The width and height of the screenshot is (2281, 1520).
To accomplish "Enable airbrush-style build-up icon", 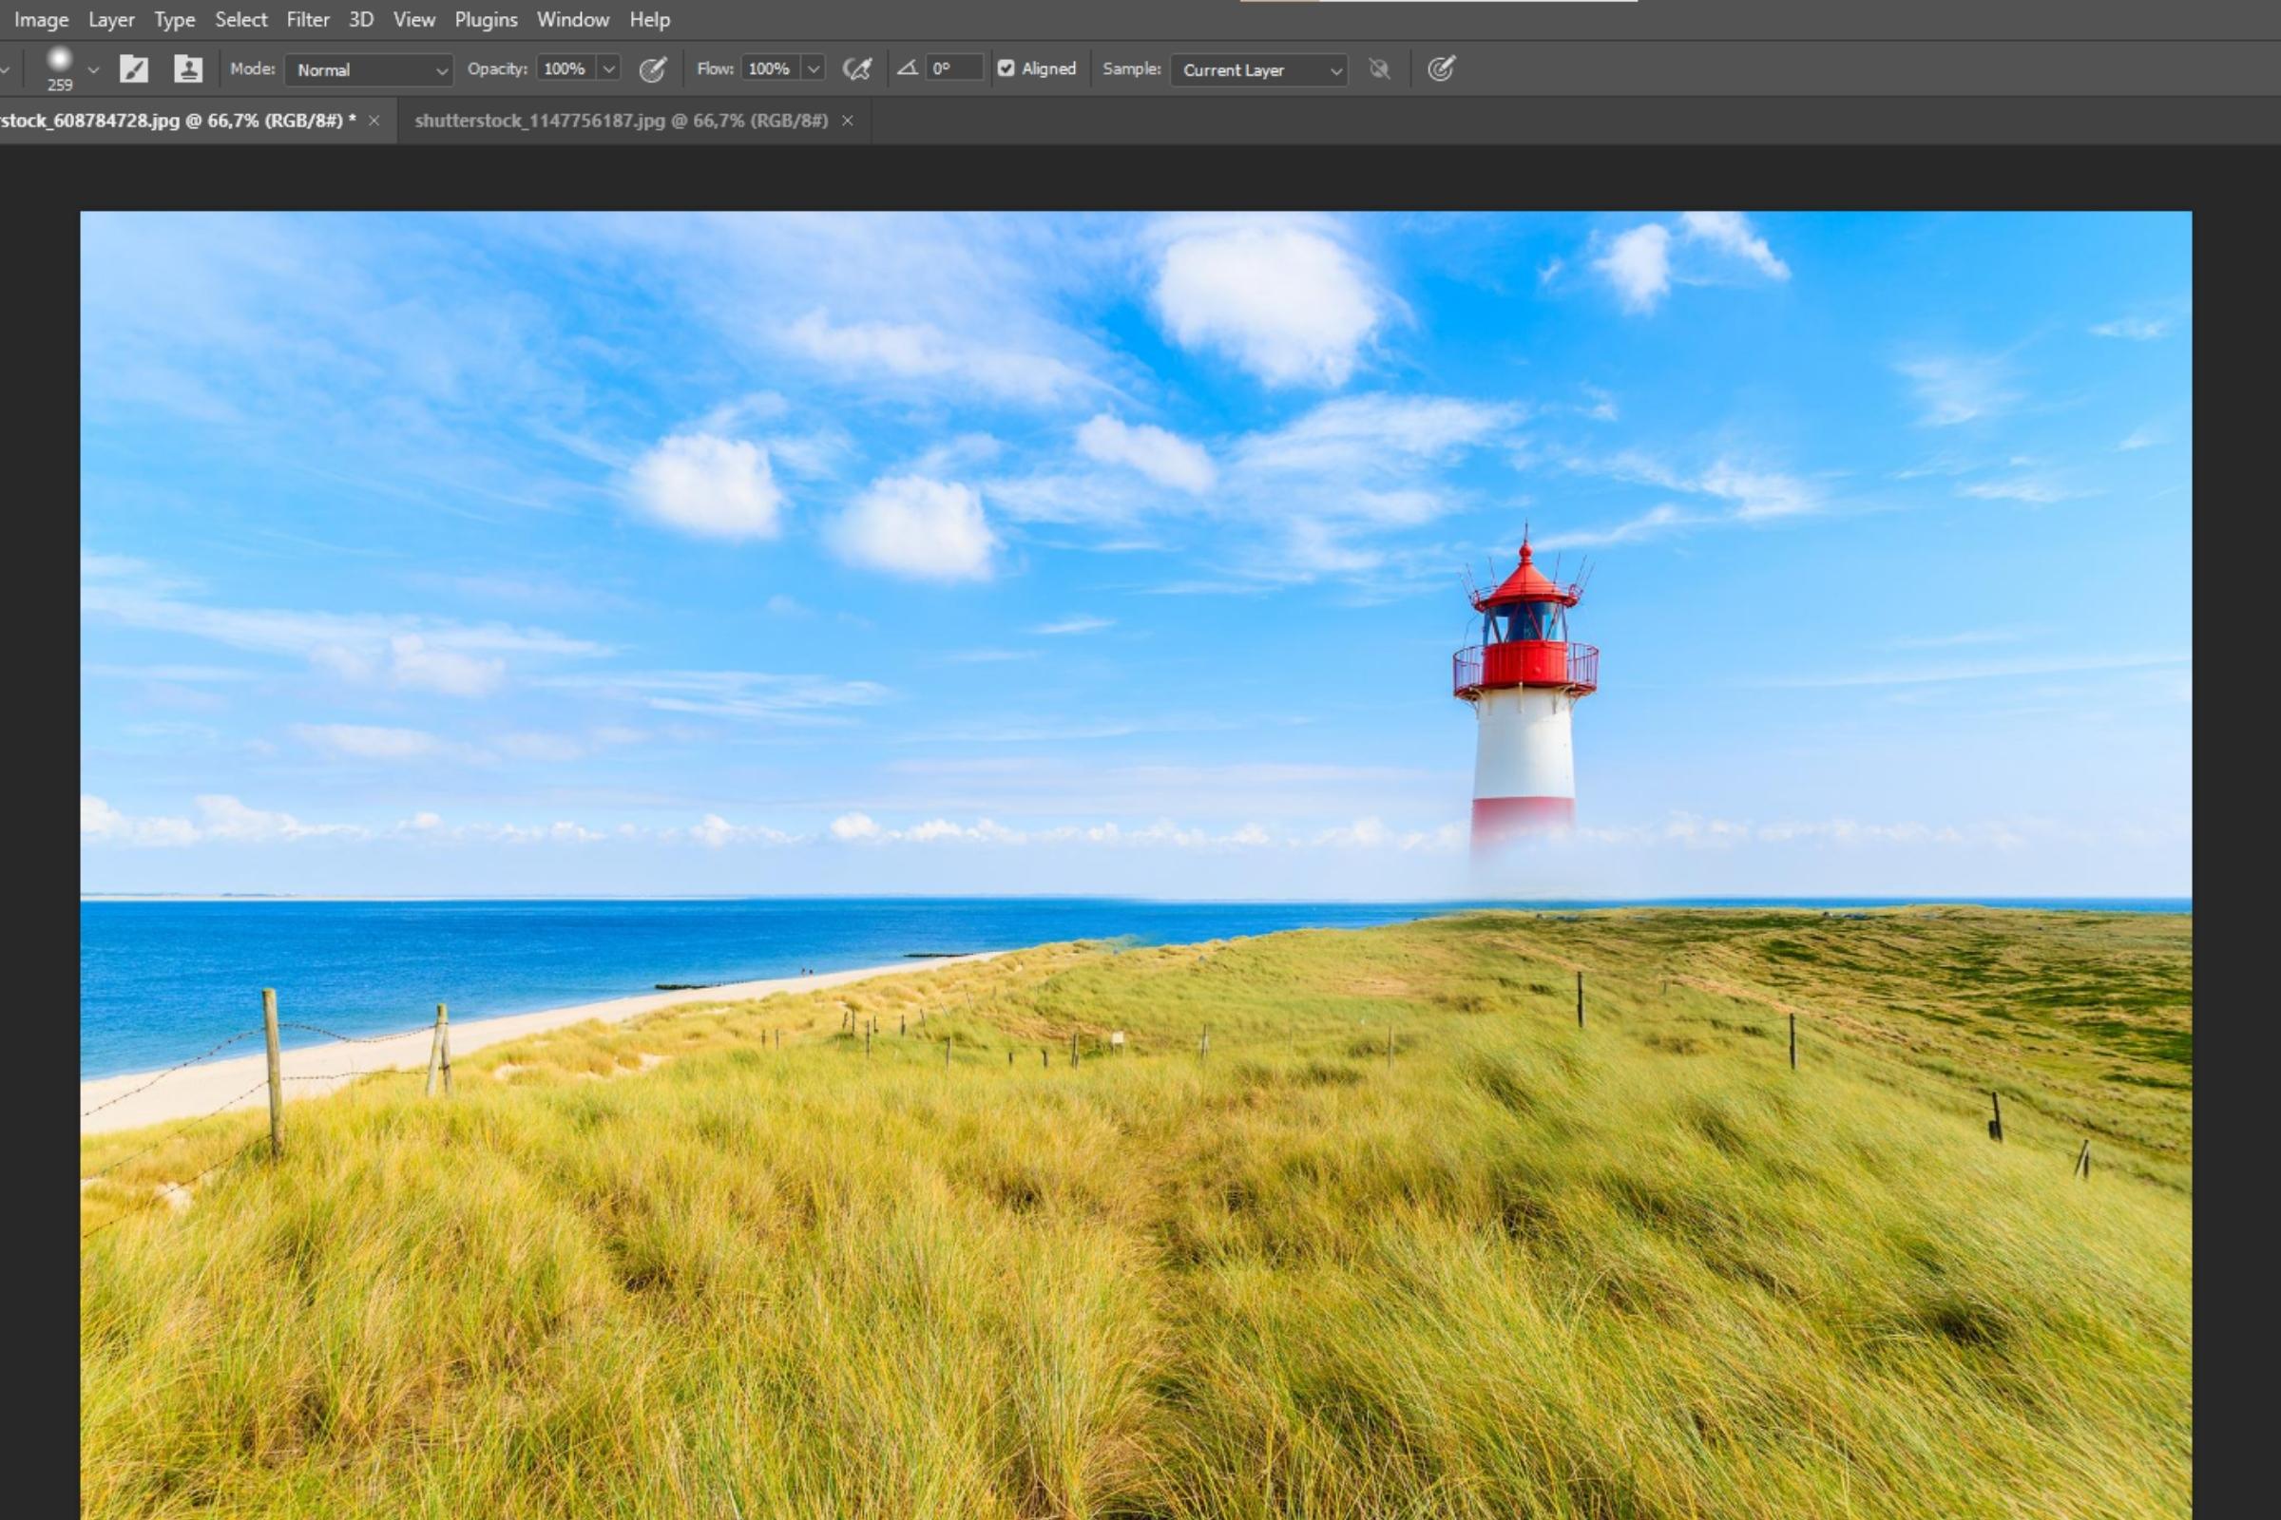I will (x=857, y=68).
